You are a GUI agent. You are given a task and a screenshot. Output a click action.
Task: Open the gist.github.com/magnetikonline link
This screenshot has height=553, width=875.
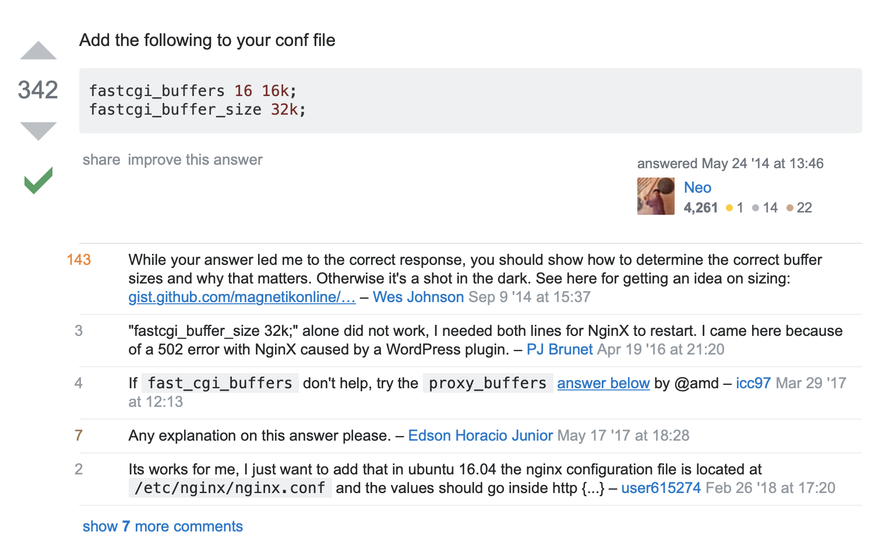(x=242, y=297)
